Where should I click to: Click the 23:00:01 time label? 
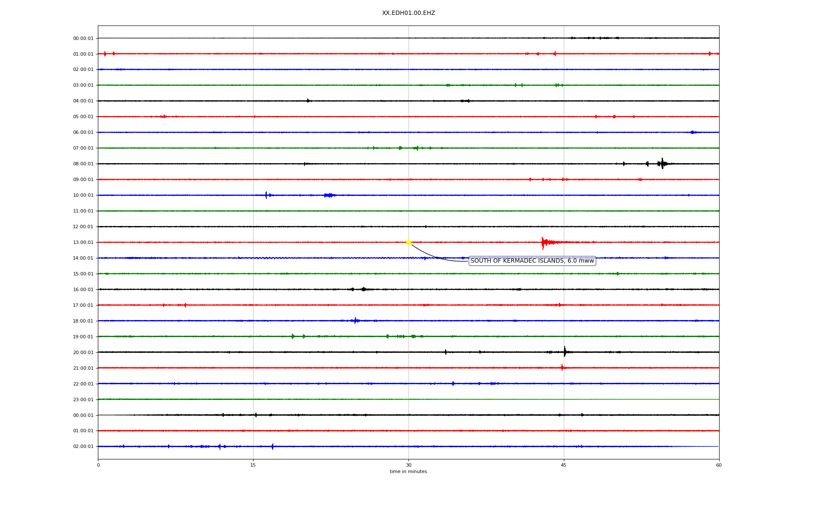pos(83,399)
